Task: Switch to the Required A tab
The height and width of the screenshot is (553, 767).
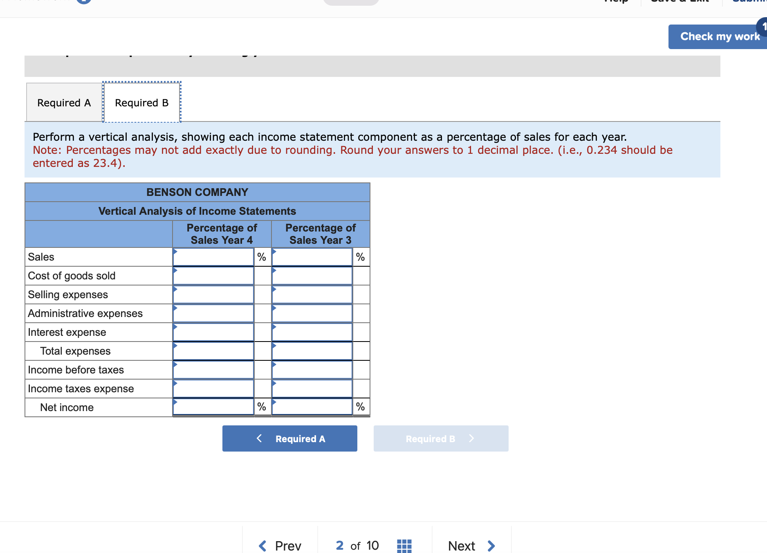Action: tap(63, 102)
